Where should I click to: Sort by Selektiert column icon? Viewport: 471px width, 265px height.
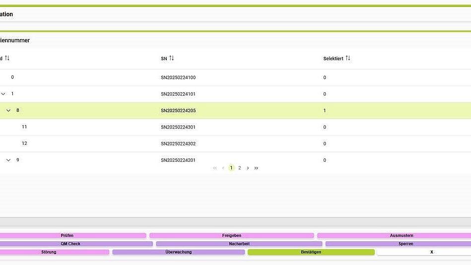(x=348, y=59)
